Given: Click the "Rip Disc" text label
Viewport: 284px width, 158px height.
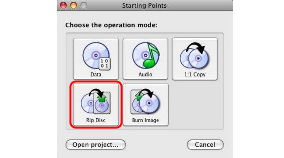Looking at the screenshot, I should coord(96,120).
